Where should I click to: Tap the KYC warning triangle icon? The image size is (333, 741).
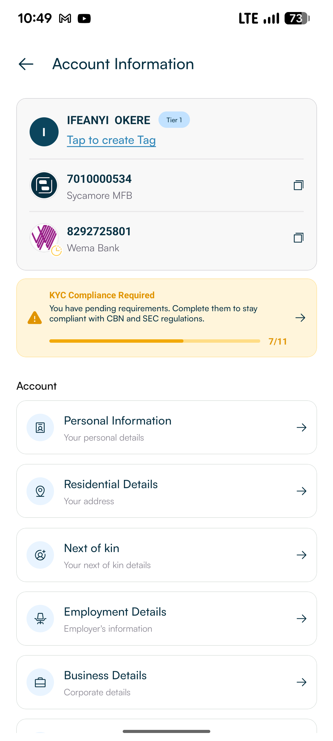tap(35, 318)
